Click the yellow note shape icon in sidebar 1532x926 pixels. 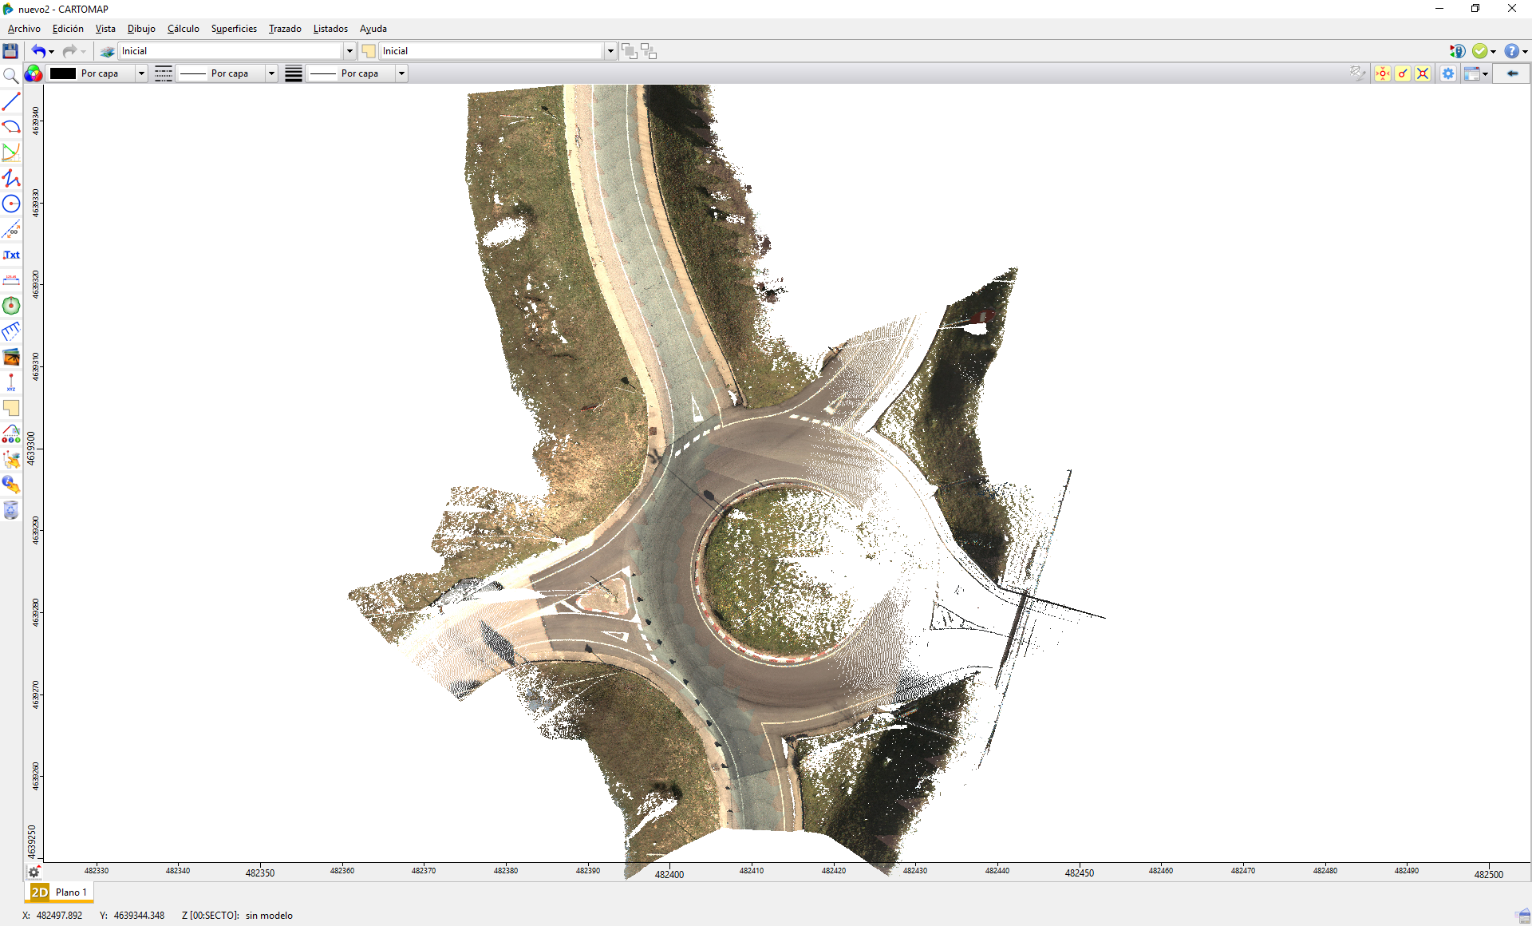(11, 408)
